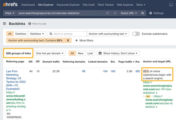Sort by Domain traffic column

(x=51, y=62)
